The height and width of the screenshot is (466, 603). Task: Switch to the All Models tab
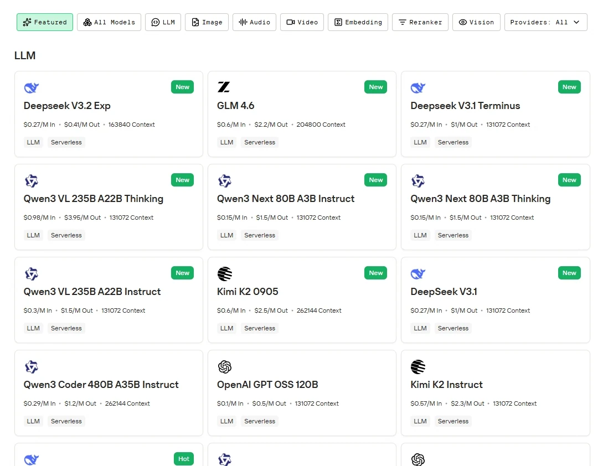click(x=109, y=22)
